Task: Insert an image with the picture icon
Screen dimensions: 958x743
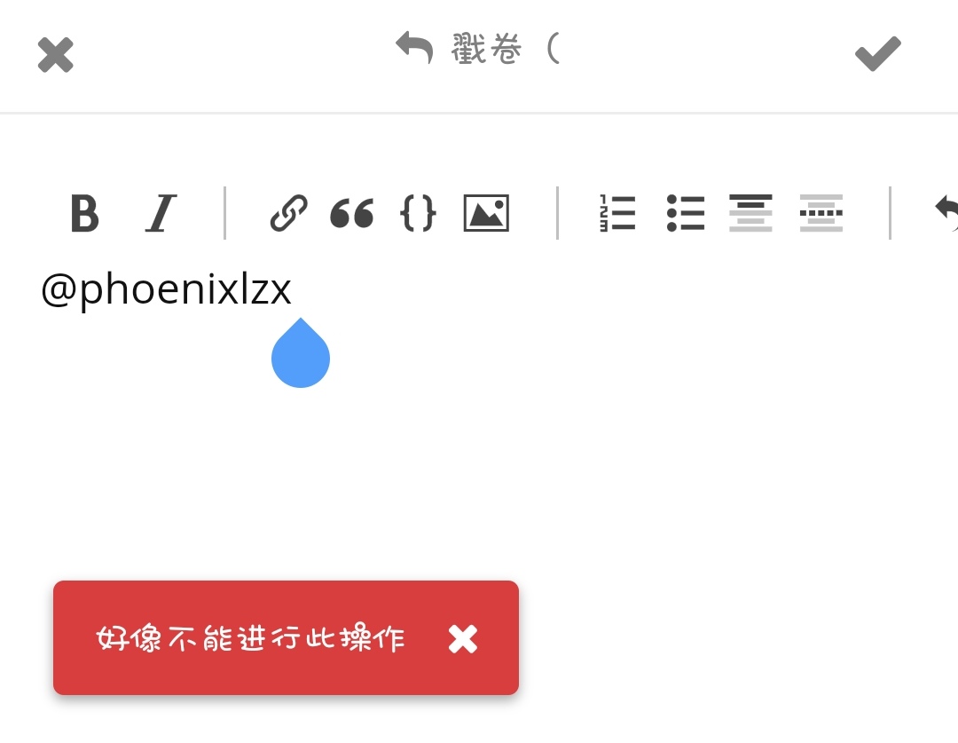Action: [486, 213]
